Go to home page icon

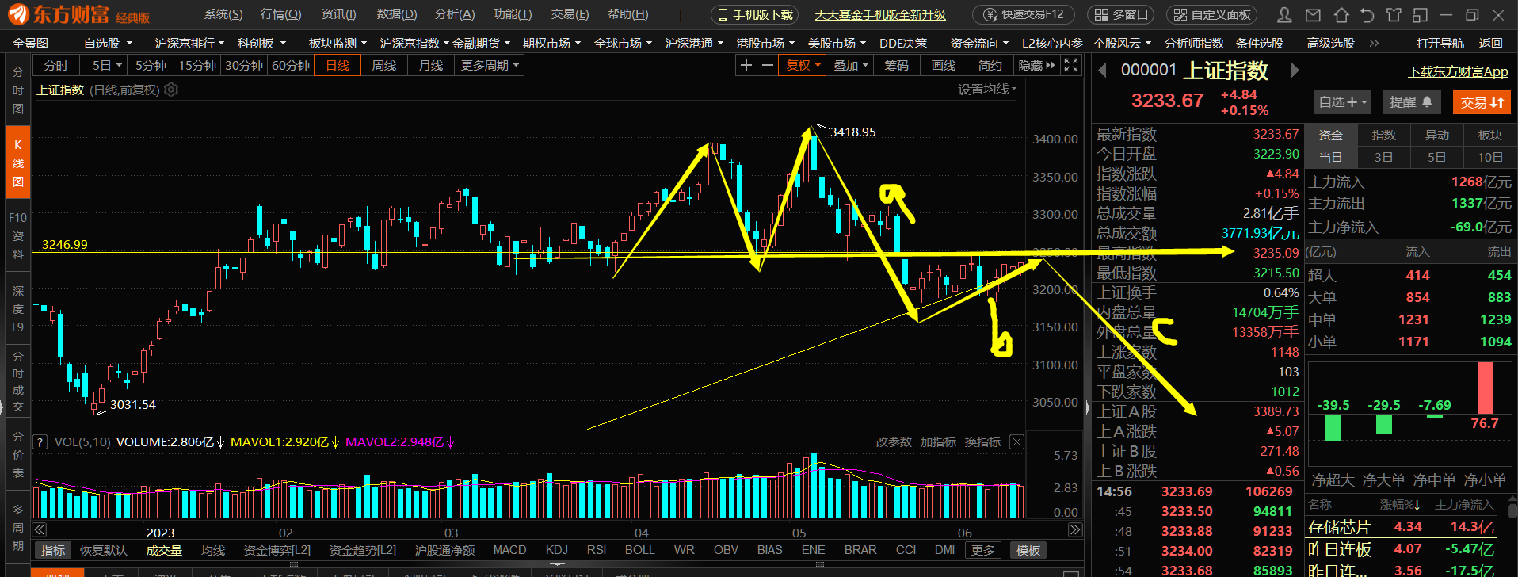point(1341,14)
